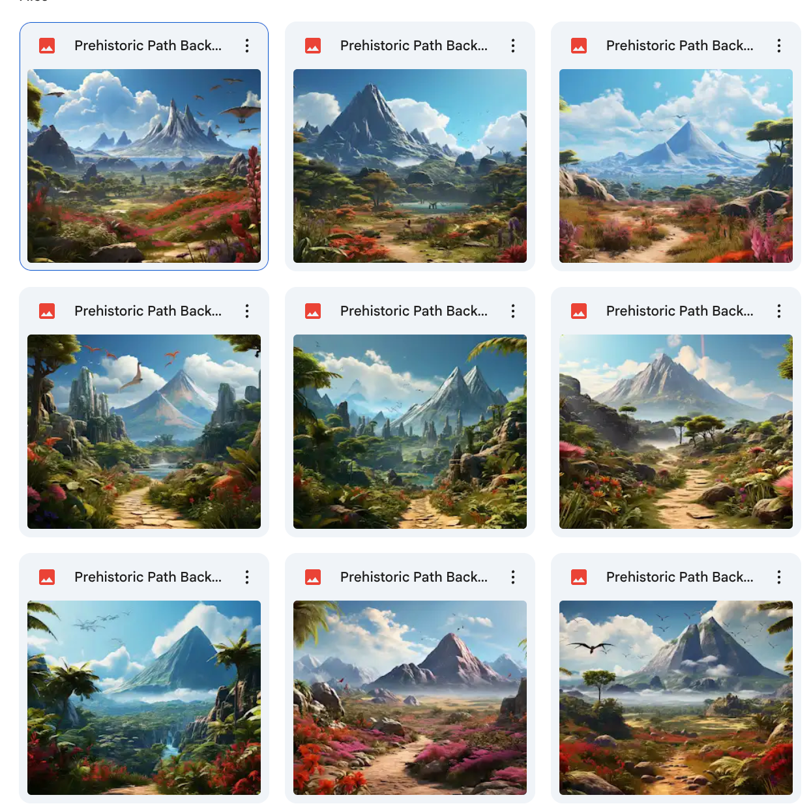Select center thumbnail with twin snowy peaks
This screenshot has height=806, width=811.
pyautogui.click(x=410, y=432)
